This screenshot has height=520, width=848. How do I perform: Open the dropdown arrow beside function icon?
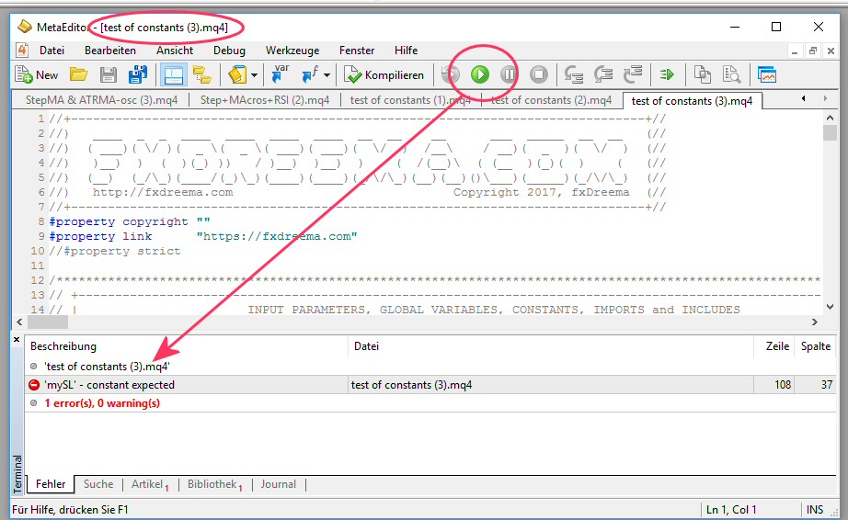point(327,75)
